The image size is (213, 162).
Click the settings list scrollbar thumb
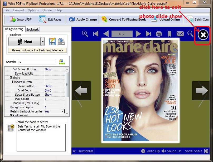[x=67, y=85]
